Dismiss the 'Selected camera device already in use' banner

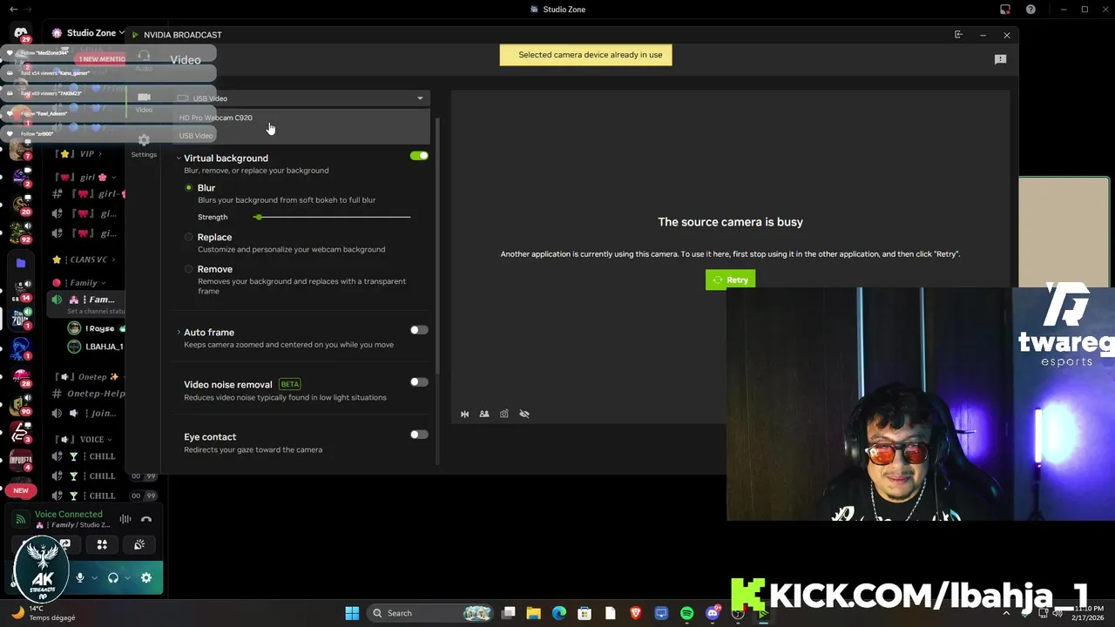585,55
